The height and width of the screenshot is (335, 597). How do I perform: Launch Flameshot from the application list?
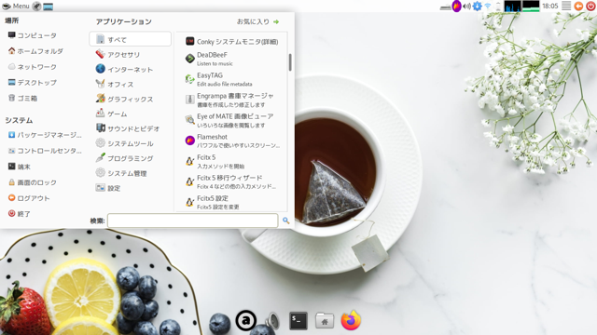232,141
